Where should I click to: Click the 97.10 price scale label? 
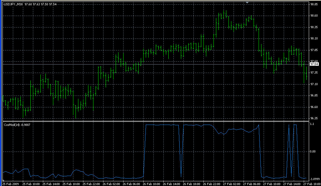coord(314,84)
